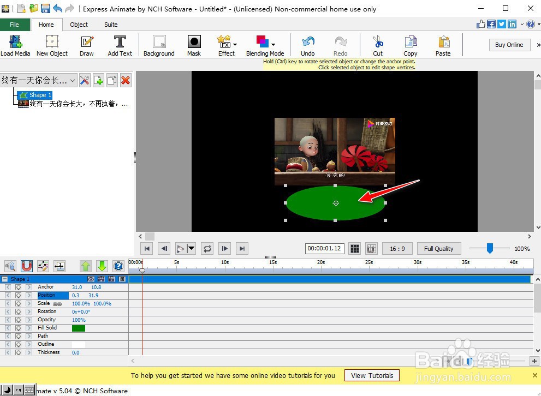This screenshot has width=541, height=396.
Task: Toggle safe zone overlay button
Action: (371, 249)
